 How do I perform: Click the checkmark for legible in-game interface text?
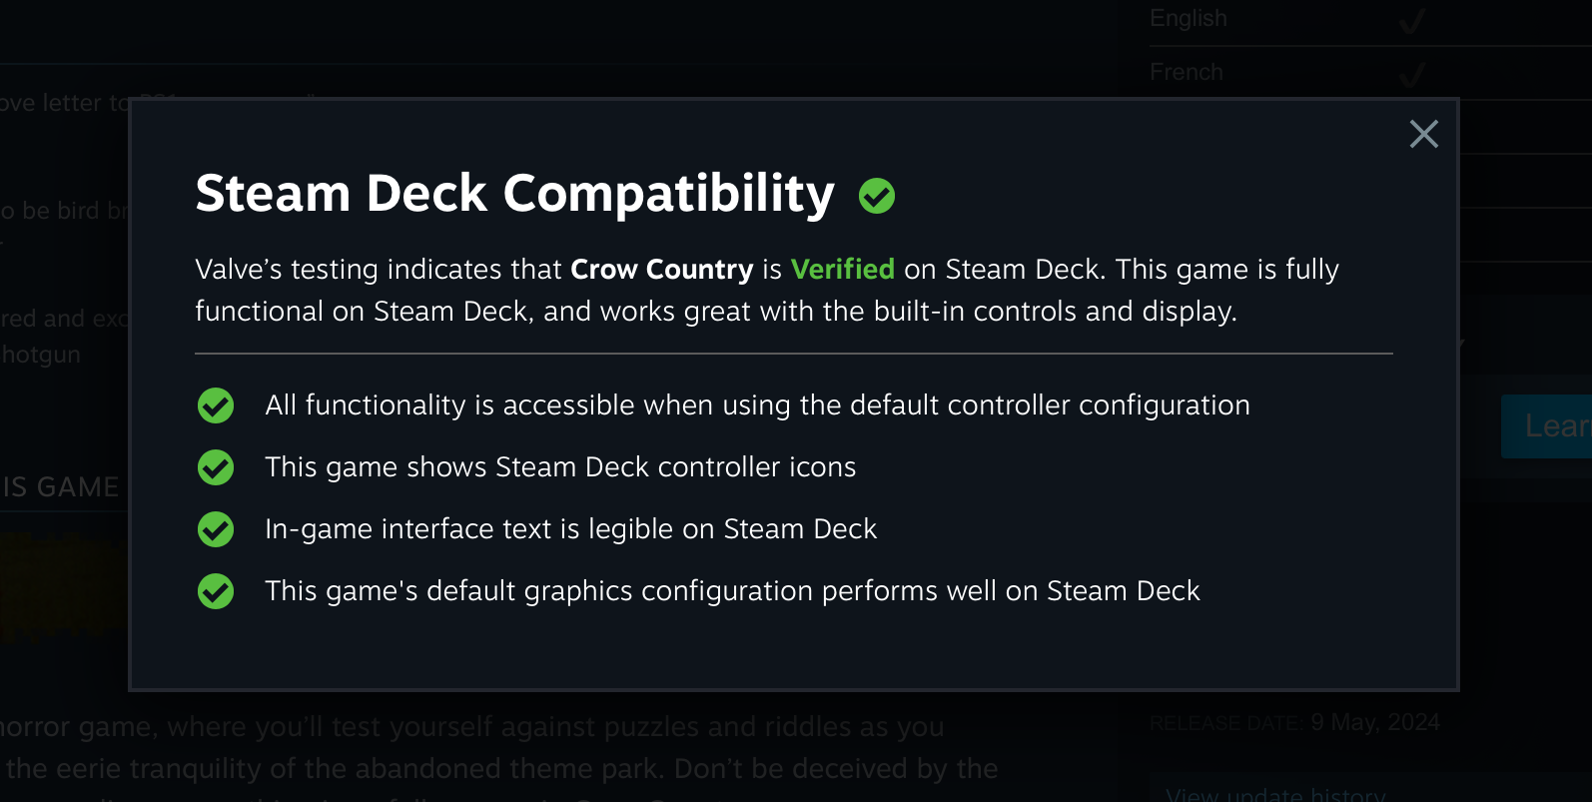215,530
